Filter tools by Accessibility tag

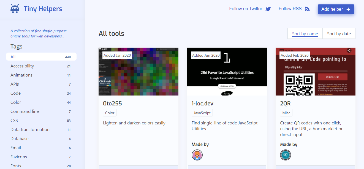pyautogui.click(x=22, y=66)
